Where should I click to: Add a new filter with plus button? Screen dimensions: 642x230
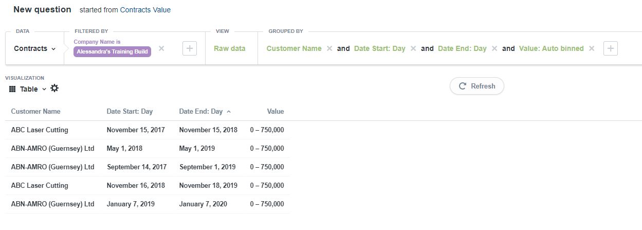[x=190, y=48]
